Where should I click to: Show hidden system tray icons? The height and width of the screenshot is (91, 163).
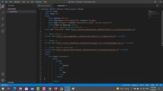coord(132,89)
